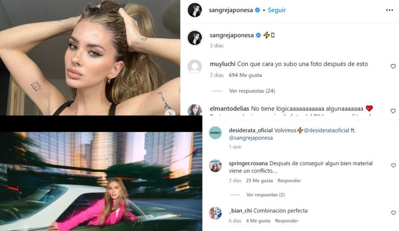Follow sangrejaponesa using Seguir
399x231 pixels.
277,10
